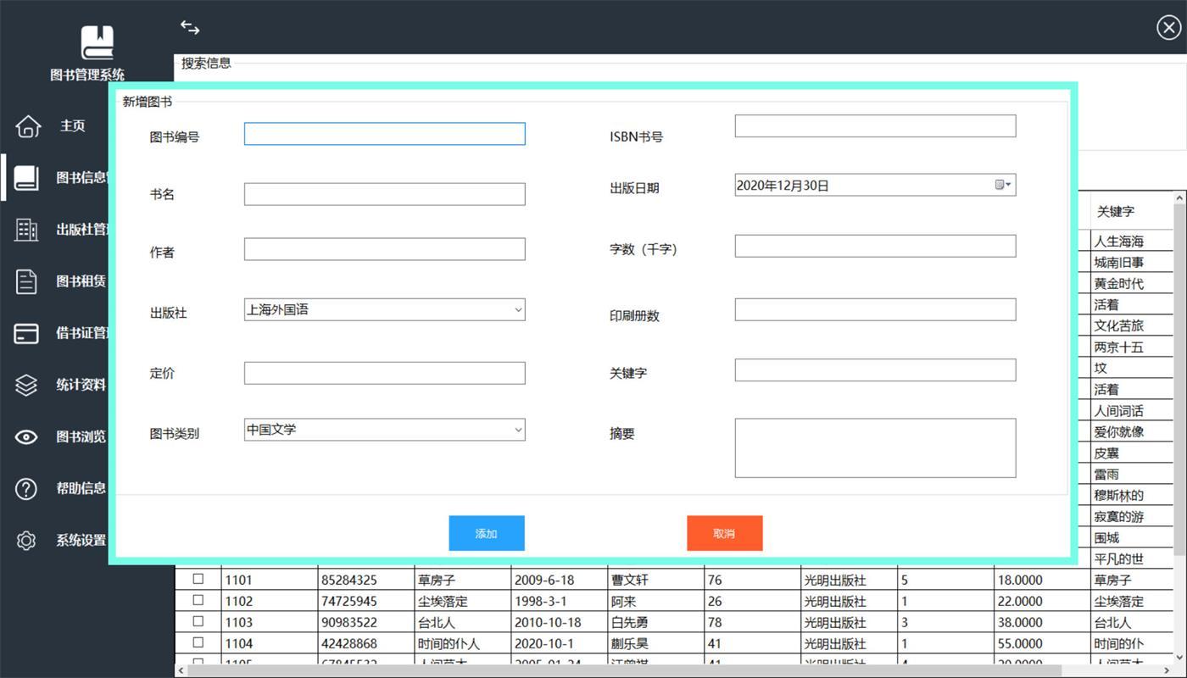Open 系统设置 menu item
The height and width of the screenshot is (678, 1187).
[81, 540]
